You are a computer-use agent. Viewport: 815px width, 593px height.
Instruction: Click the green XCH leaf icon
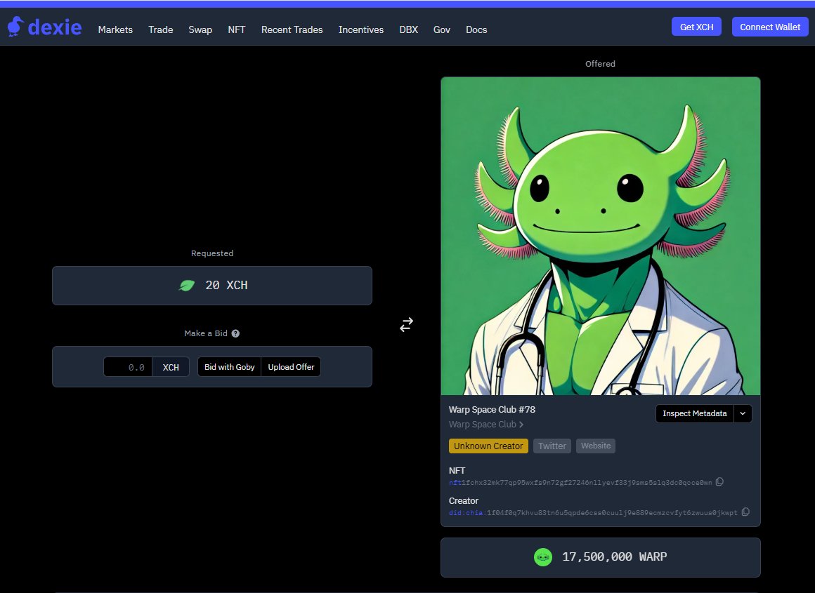(x=187, y=285)
